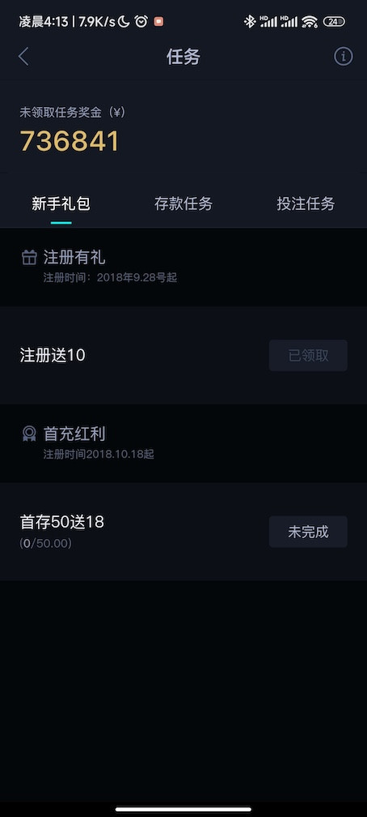Tap the 首存50送18 task row
The image size is (367, 817).
tap(183, 532)
